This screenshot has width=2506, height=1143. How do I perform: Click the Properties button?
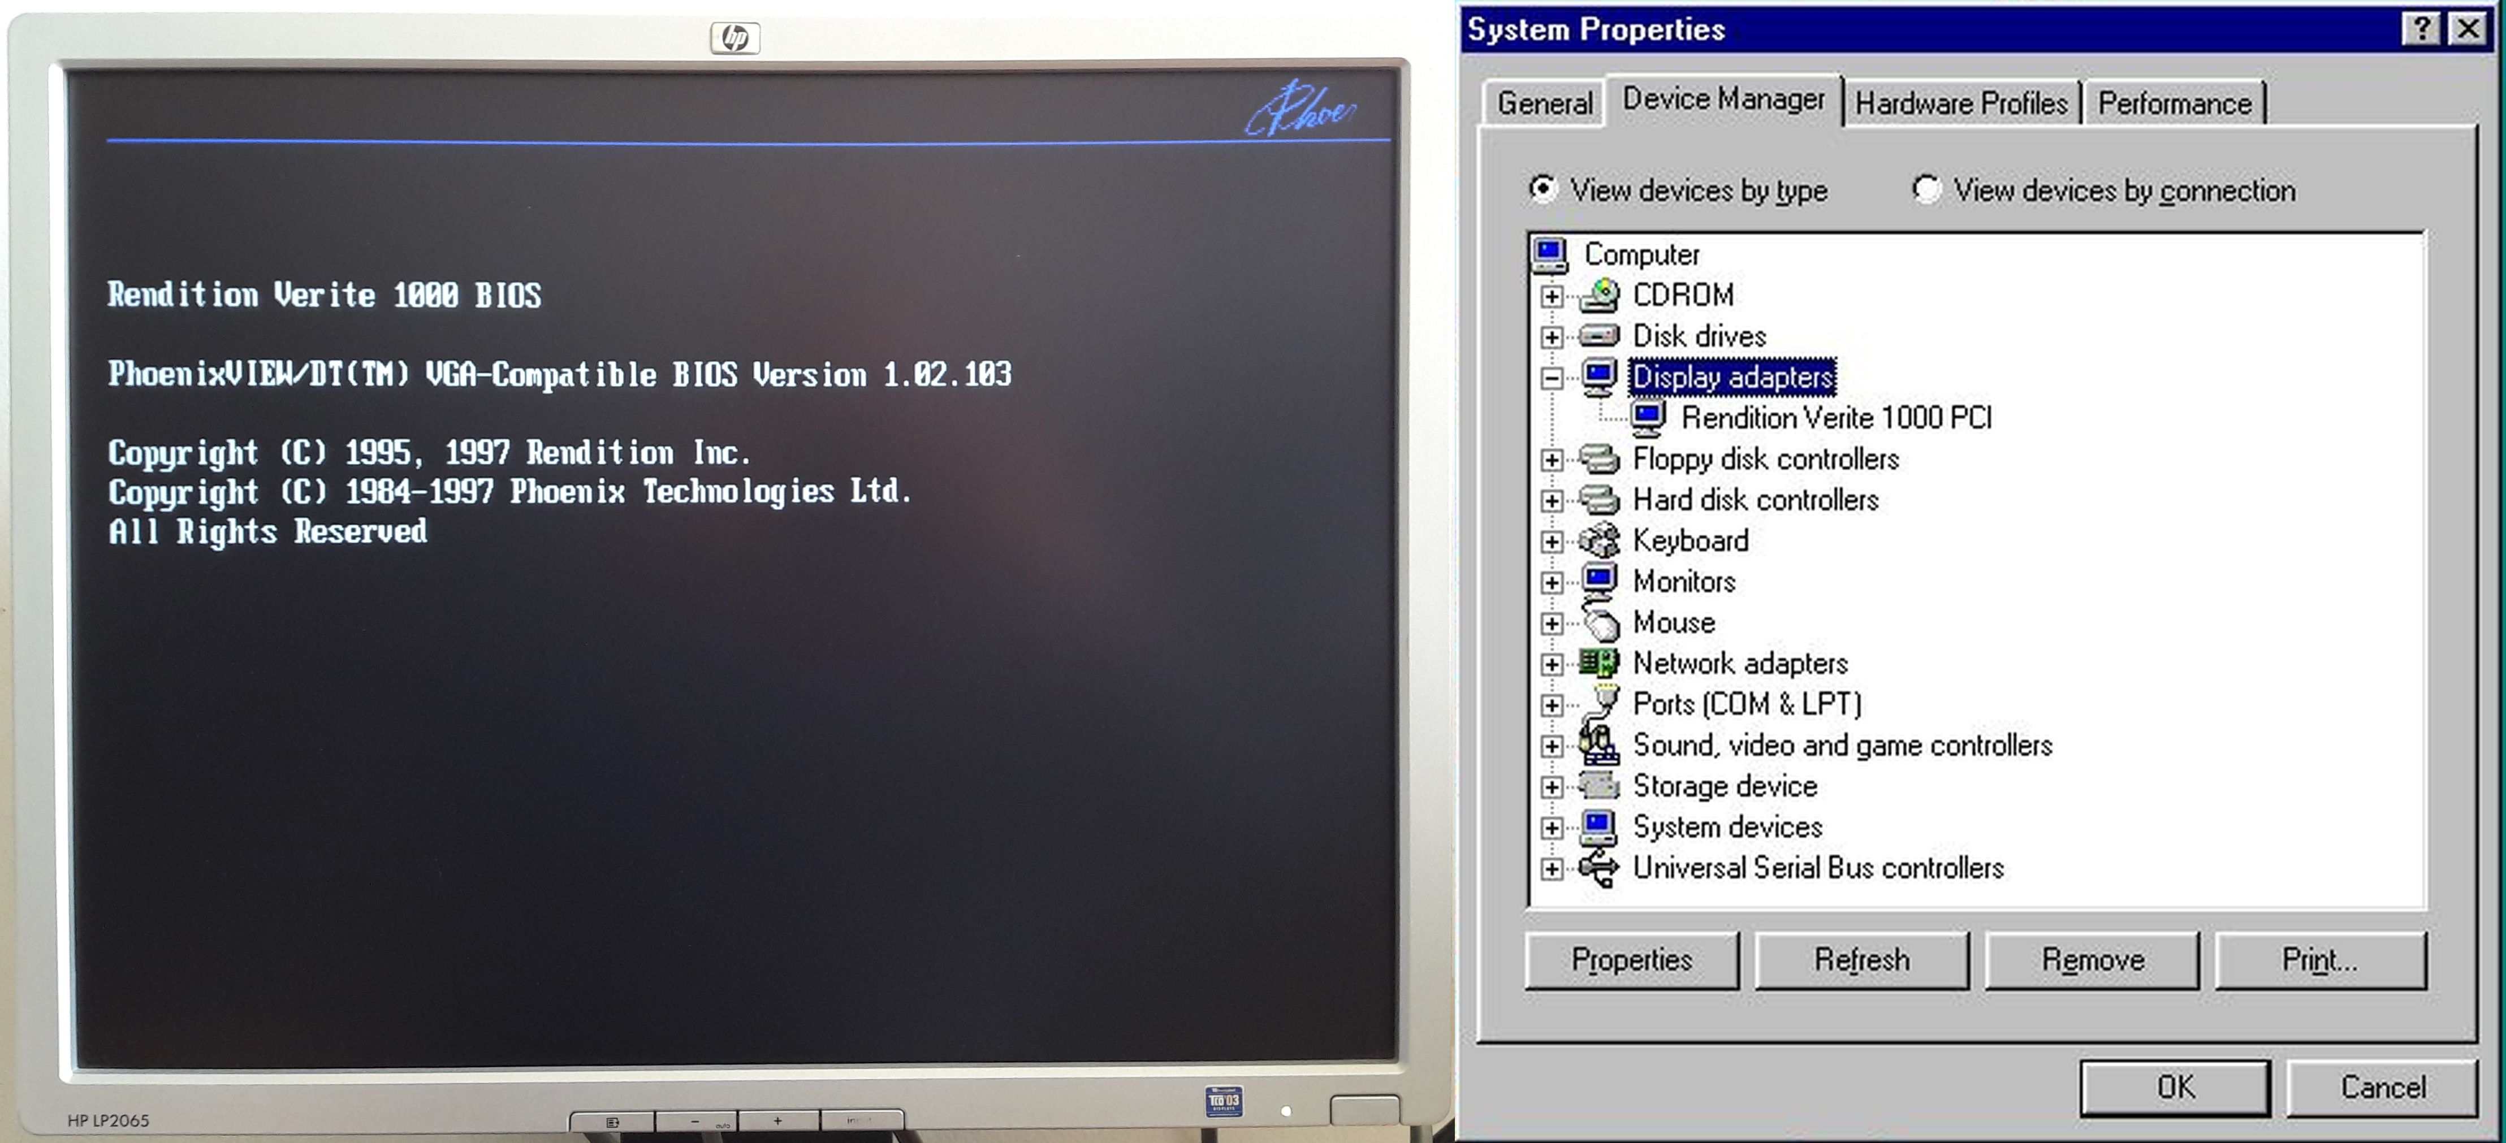[1631, 960]
